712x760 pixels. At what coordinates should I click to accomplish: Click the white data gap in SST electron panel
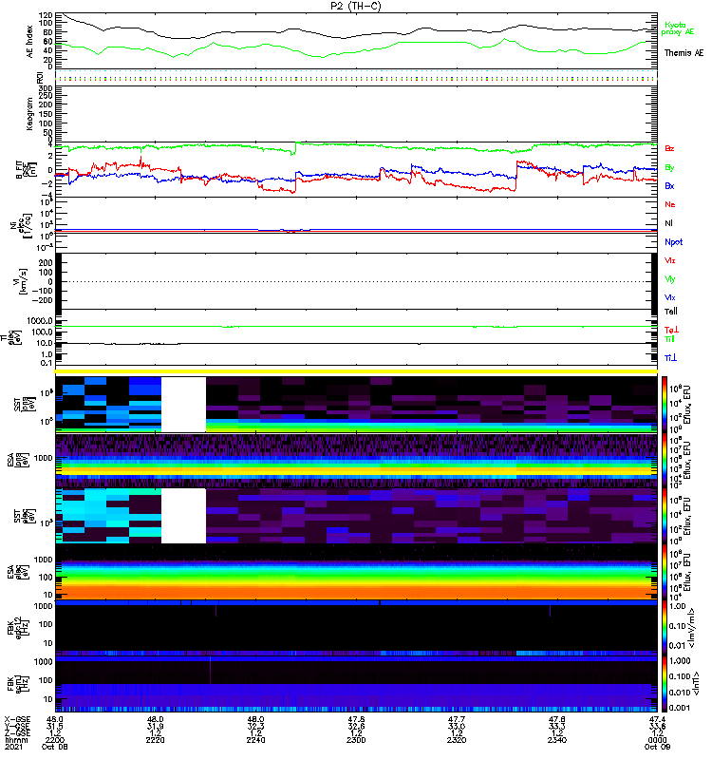pos(183,516)
